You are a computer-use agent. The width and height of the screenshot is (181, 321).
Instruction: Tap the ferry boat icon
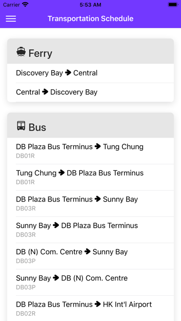point(21,52)
